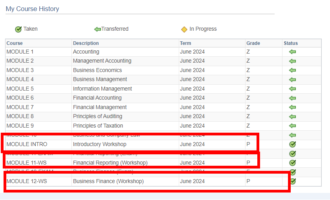Click the Business Finance (Workshop) description
This screenshot has width=330, height=200.
pyautogui.click(x=108, y=181)
